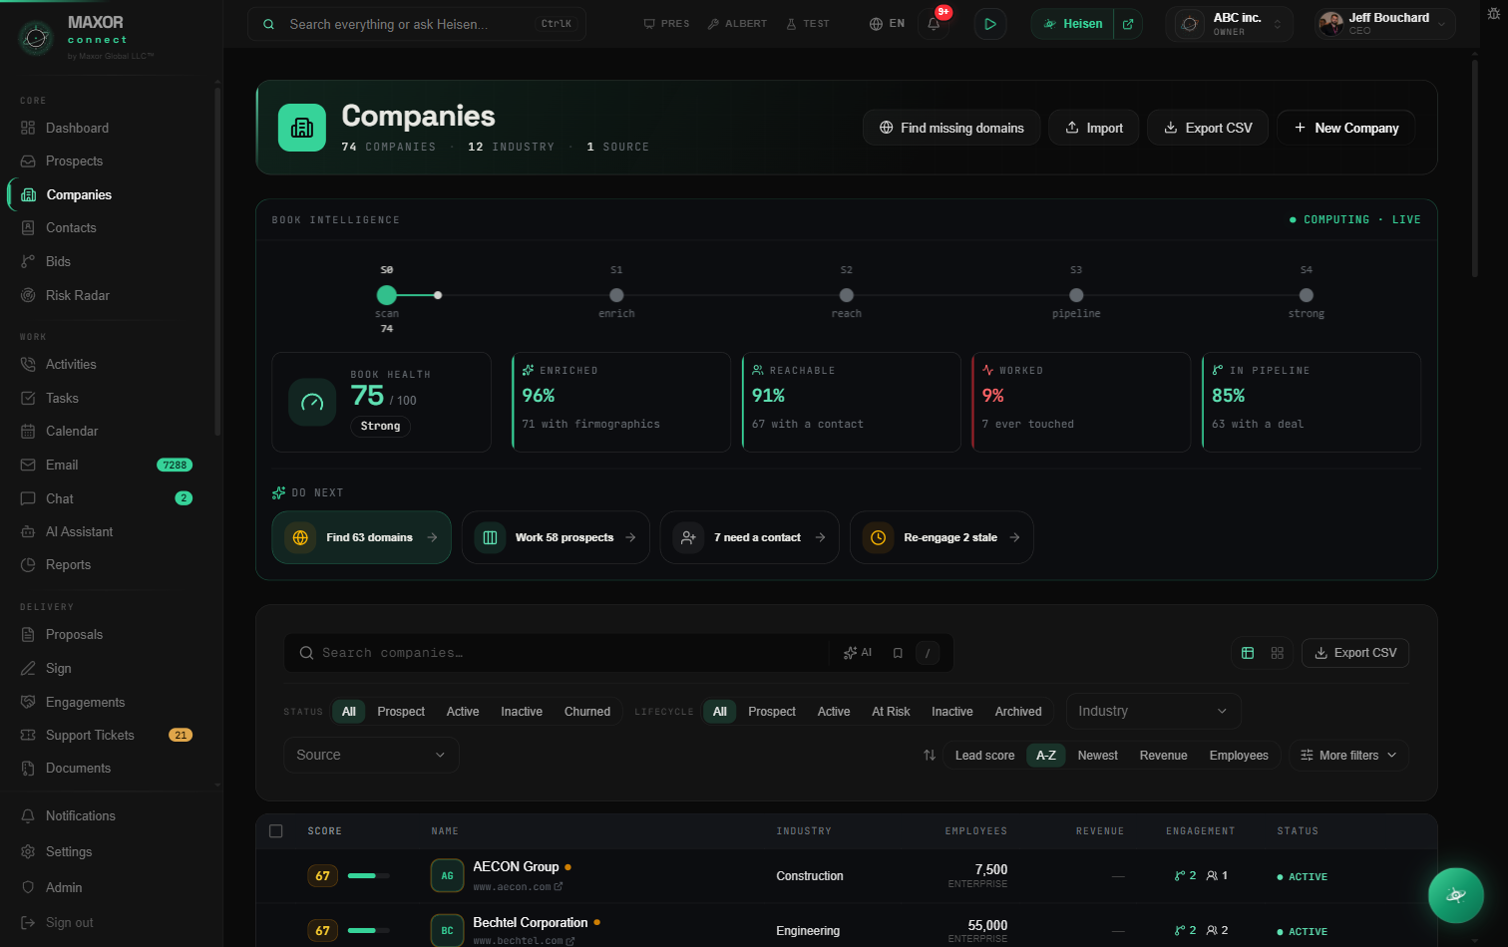This screenshot has width=1508, height=947.
Task: Click Find 63 domains action
Action: (361, 537)
